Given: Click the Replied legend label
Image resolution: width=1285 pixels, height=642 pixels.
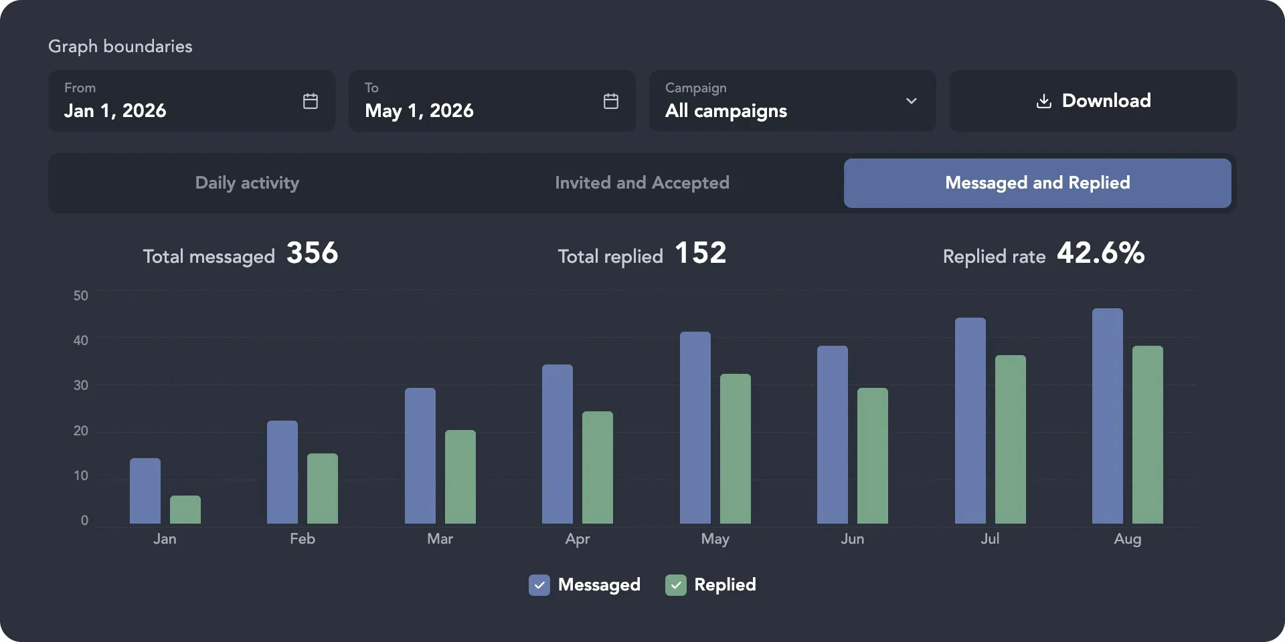Looking at the screenshot, I should (x=725, y=584).
